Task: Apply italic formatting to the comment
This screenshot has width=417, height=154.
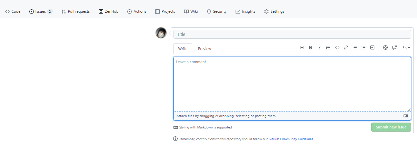Action: tap(319, 48)
